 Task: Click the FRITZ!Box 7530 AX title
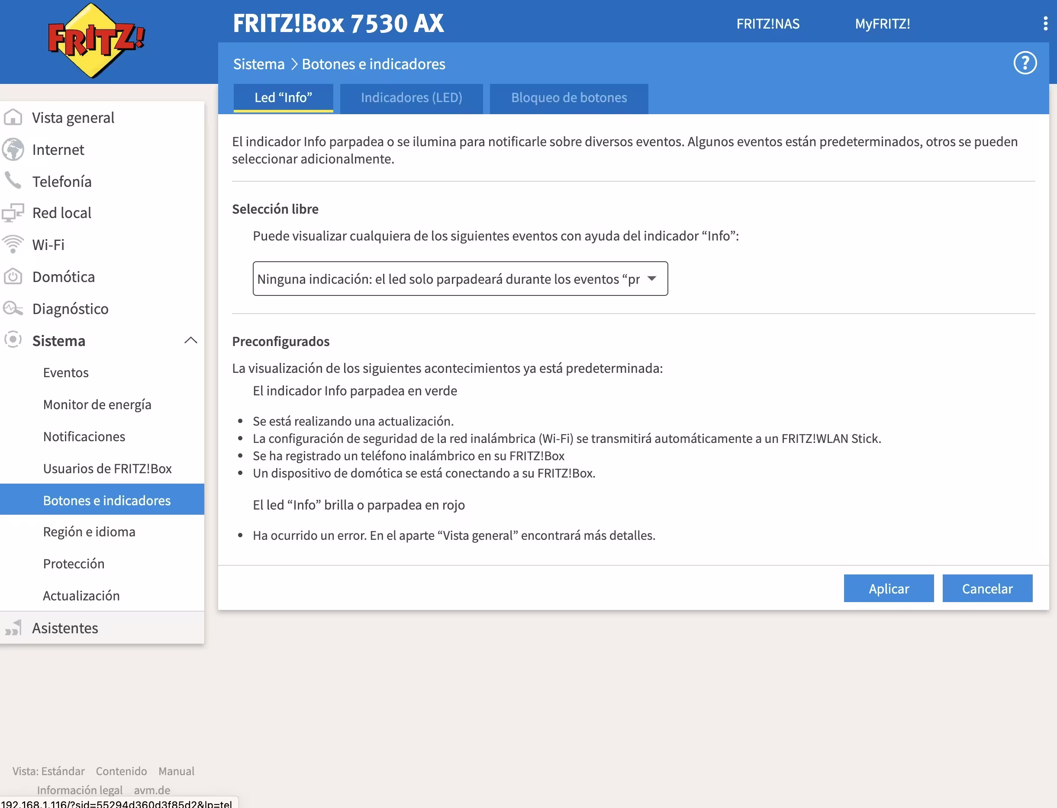[338, 22]
